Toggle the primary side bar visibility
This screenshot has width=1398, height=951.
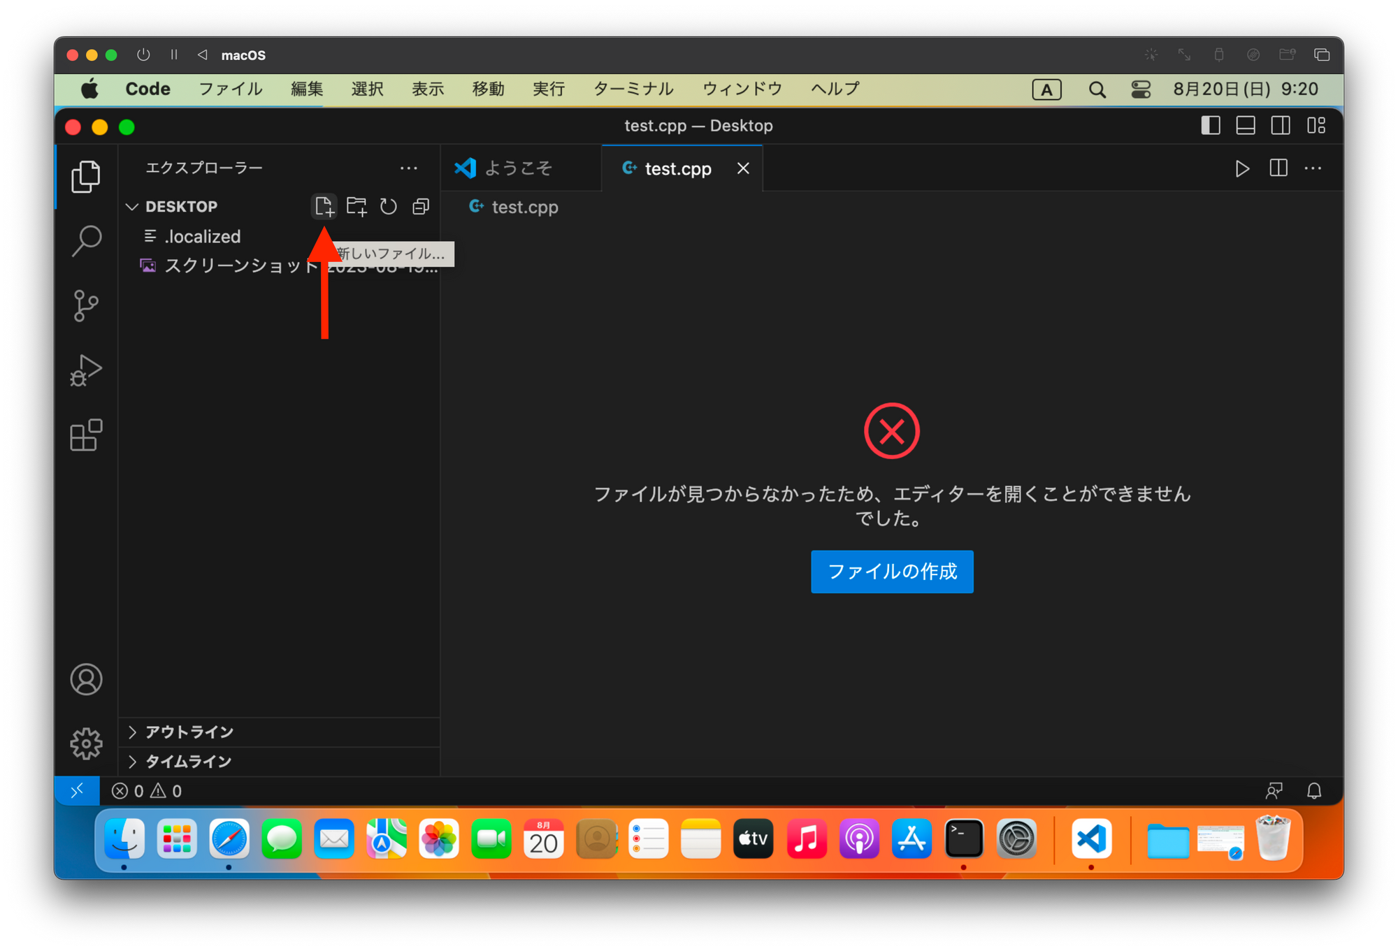pos(1211,126)
